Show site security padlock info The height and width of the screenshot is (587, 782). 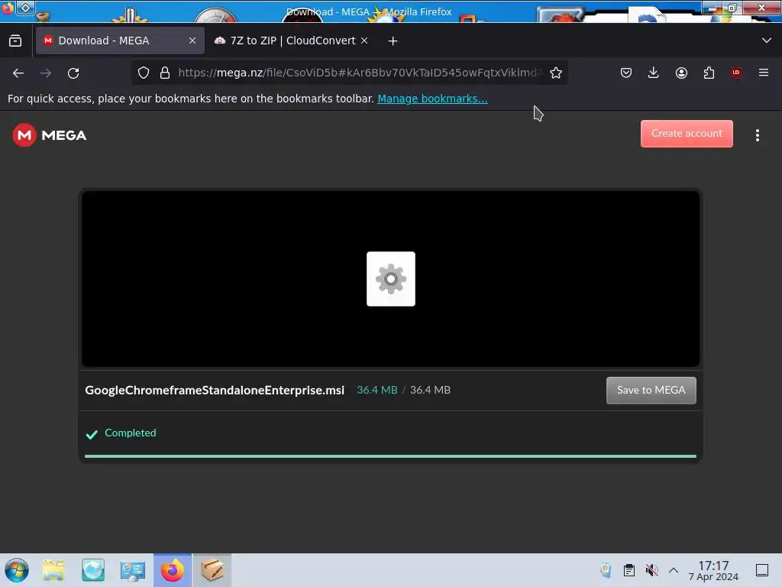click(165, 73)
